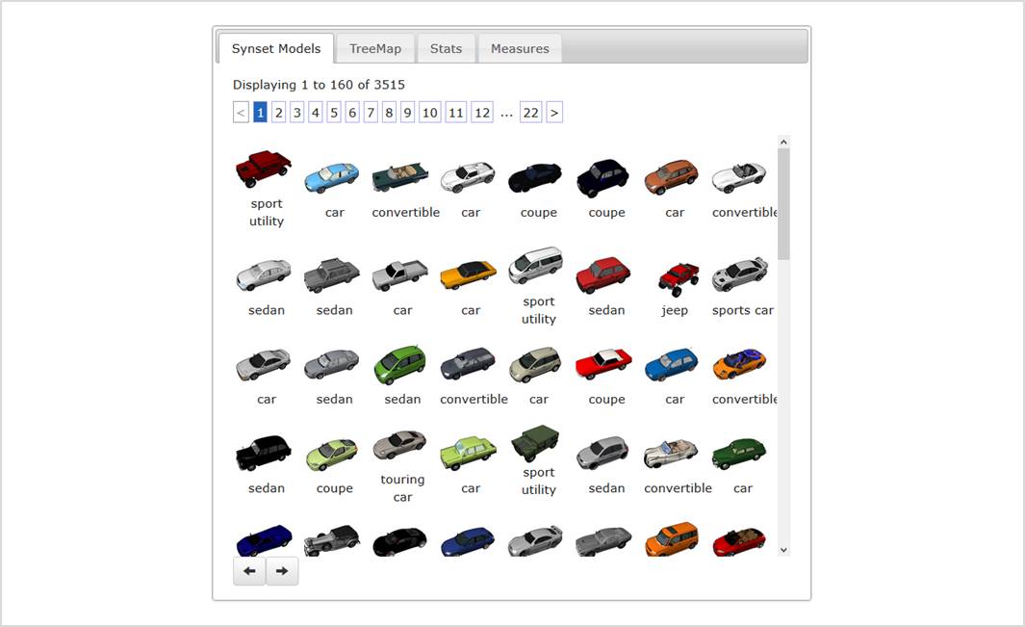The width and height of the screenshot is (1025, 627).
Task: Go to next page with > pagination arrow
Action: point(554,113)
